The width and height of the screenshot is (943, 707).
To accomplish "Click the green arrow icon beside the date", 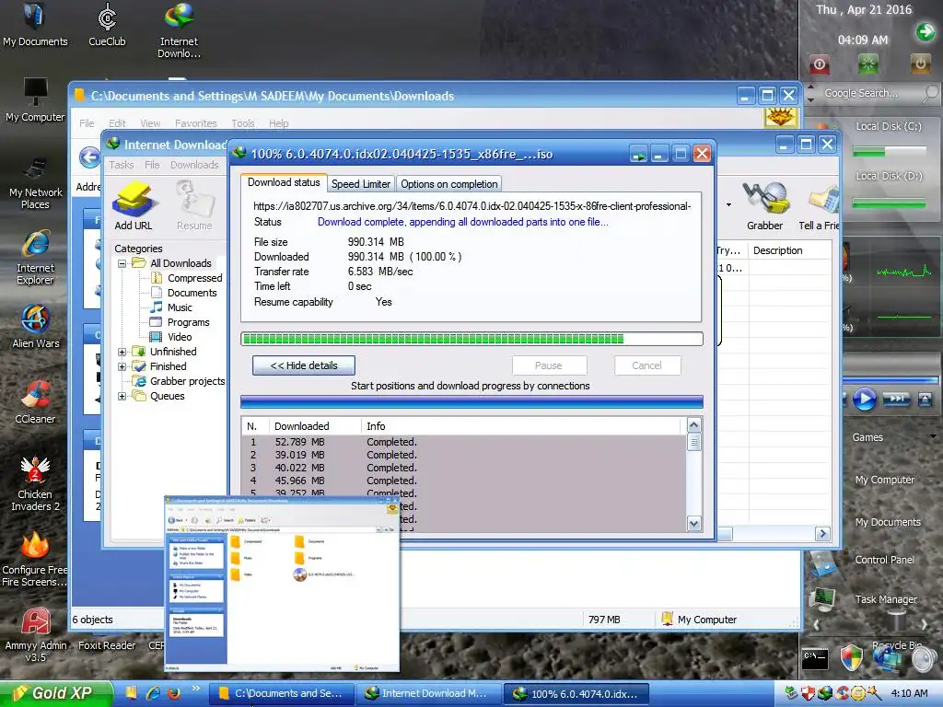I will click(925, 31).
